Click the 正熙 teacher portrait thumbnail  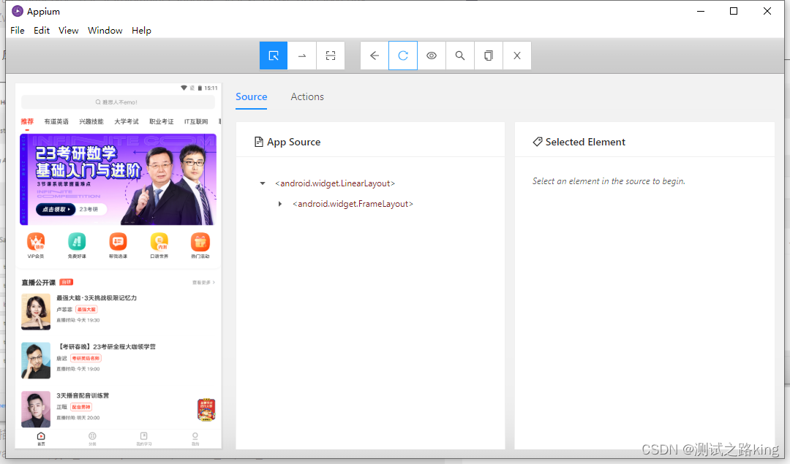pyautogui.click(x=36, y=409)
